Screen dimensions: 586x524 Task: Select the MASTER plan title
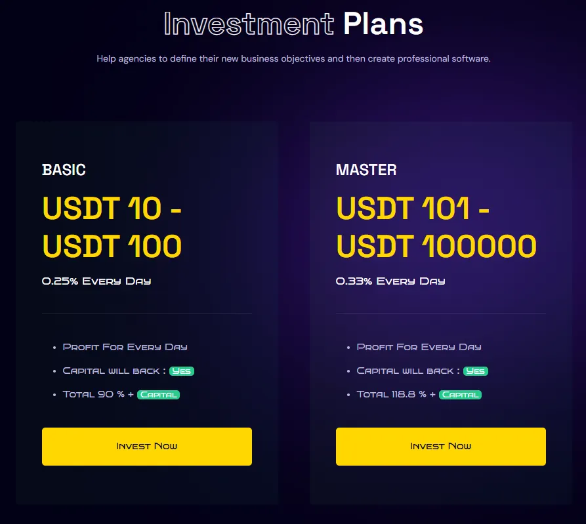366,170
